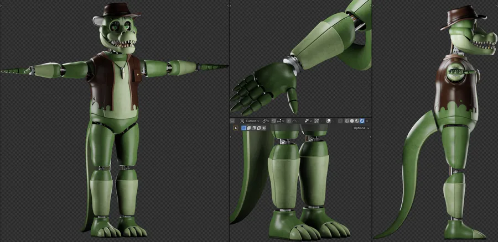This screenshot has width=498, height=242.
Task: Switch to rendered shading mode
Action: pos(362,121)
